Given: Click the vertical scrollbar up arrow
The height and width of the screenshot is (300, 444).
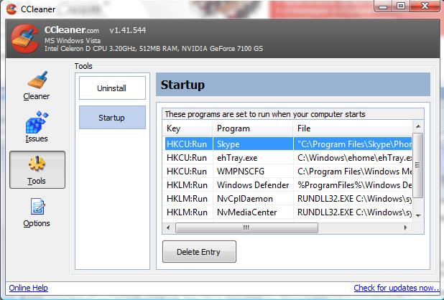Looking at the screenshot, I should pyautogui.click(x=418, y=126).
